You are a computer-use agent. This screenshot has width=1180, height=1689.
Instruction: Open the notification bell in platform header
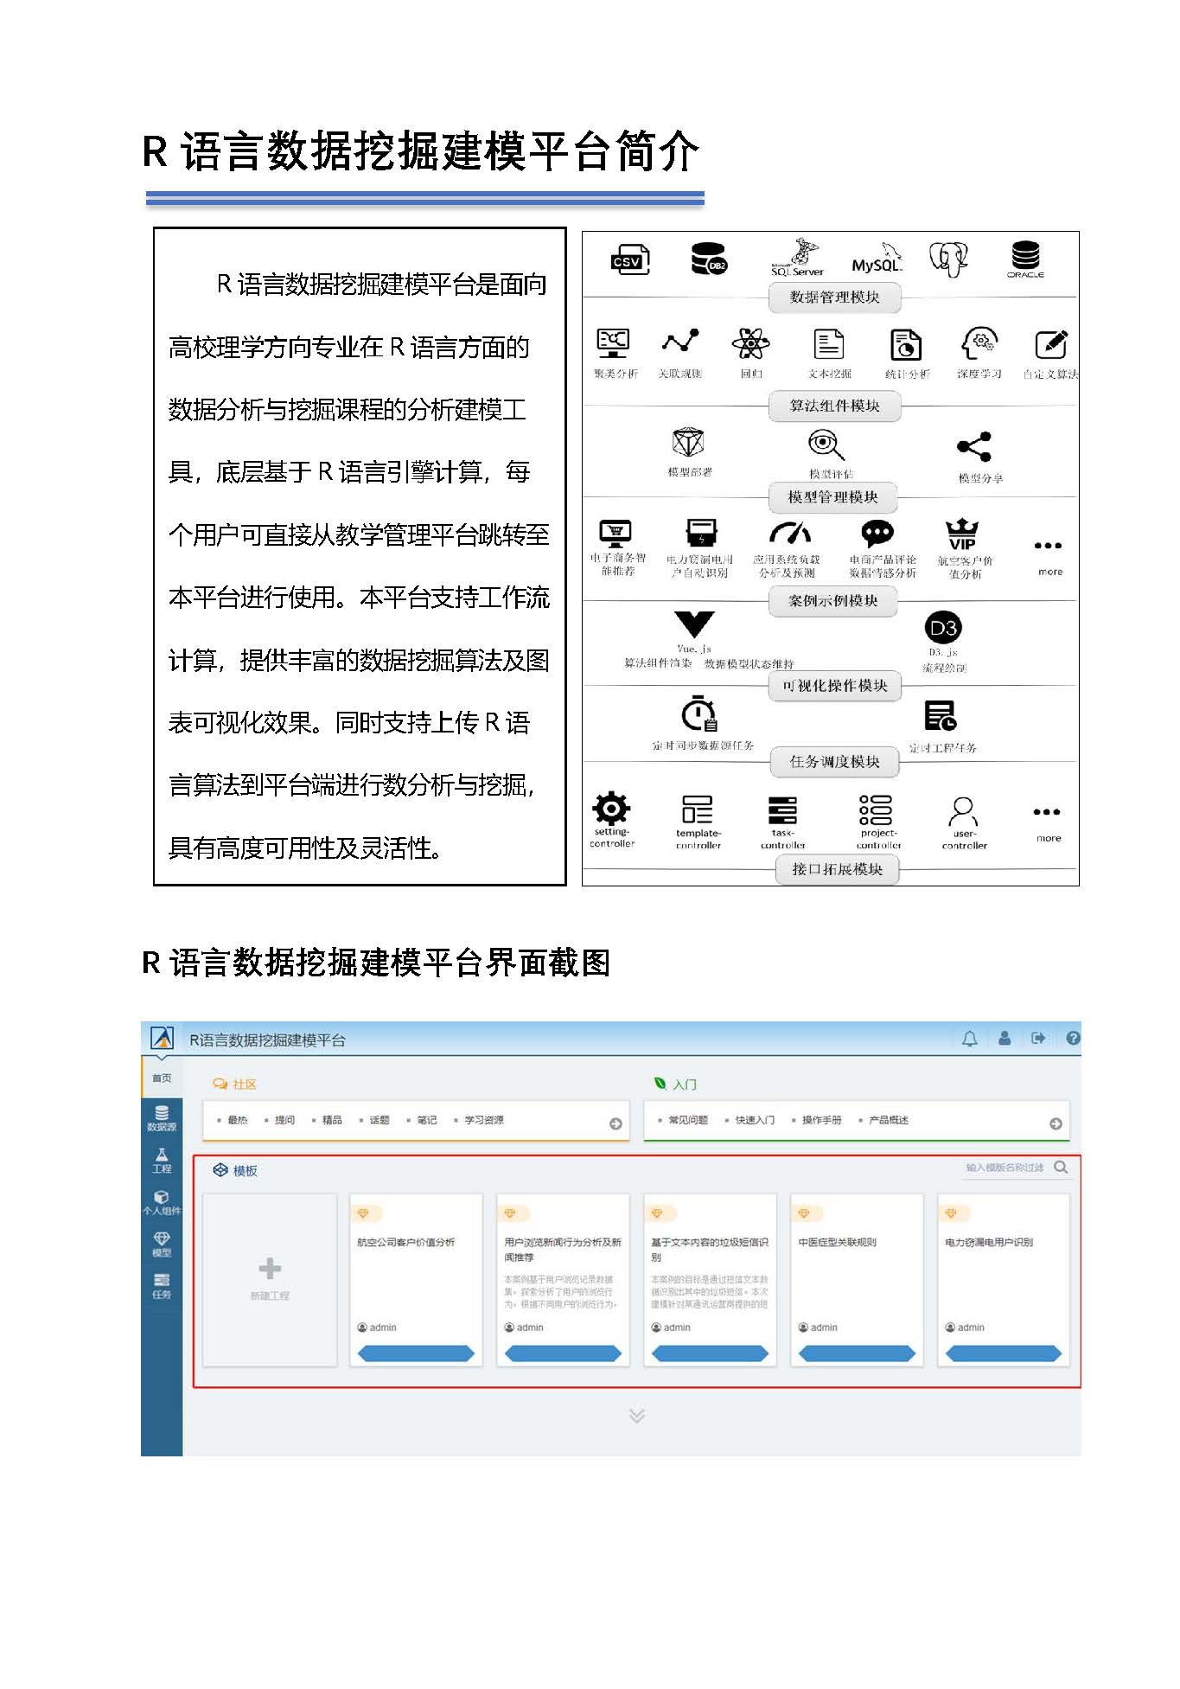tap(969, 1039)
